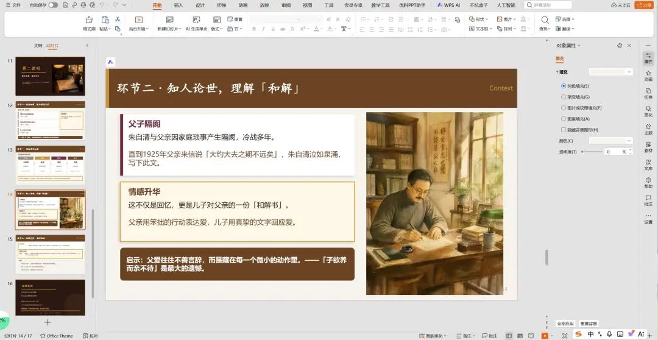Click the New Slide (新建幻灯片) icon

click(169, 19)
